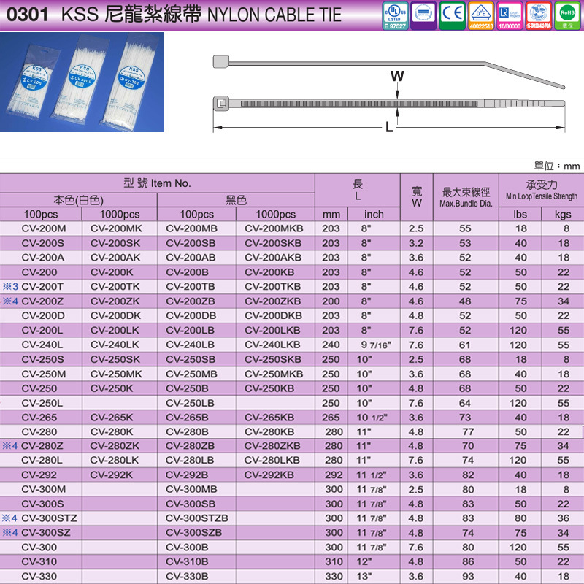
Task: Select the '12"' inch value for CV-310
Action: (x=364, y=561)
